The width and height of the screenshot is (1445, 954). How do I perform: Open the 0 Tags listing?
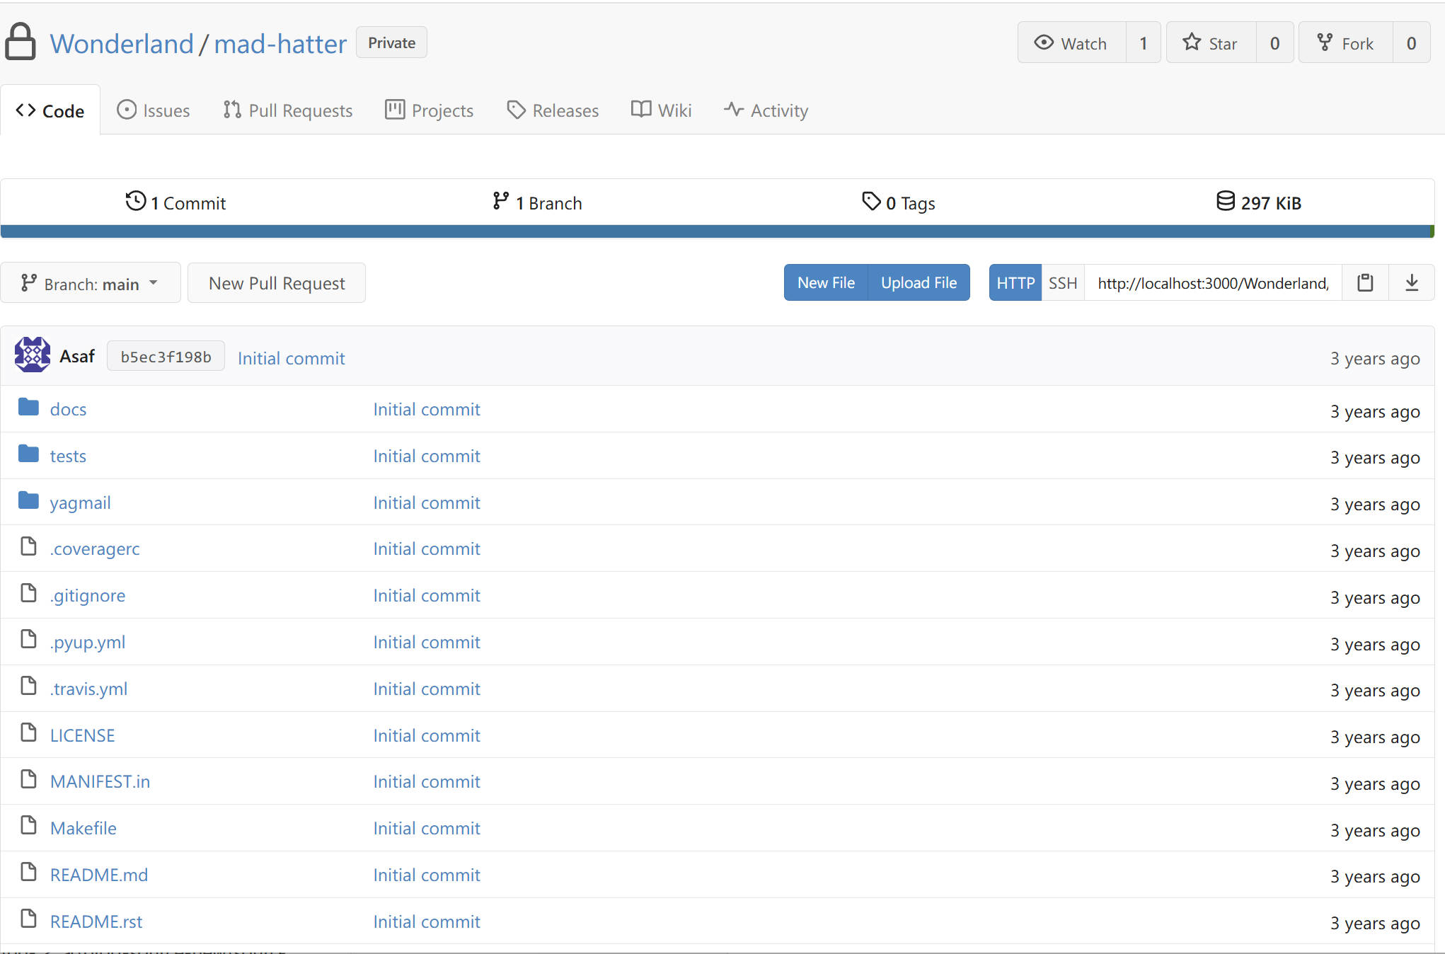(899, 203)
